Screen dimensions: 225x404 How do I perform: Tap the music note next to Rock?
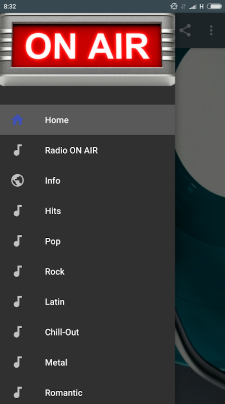click(x=17, y=271)
